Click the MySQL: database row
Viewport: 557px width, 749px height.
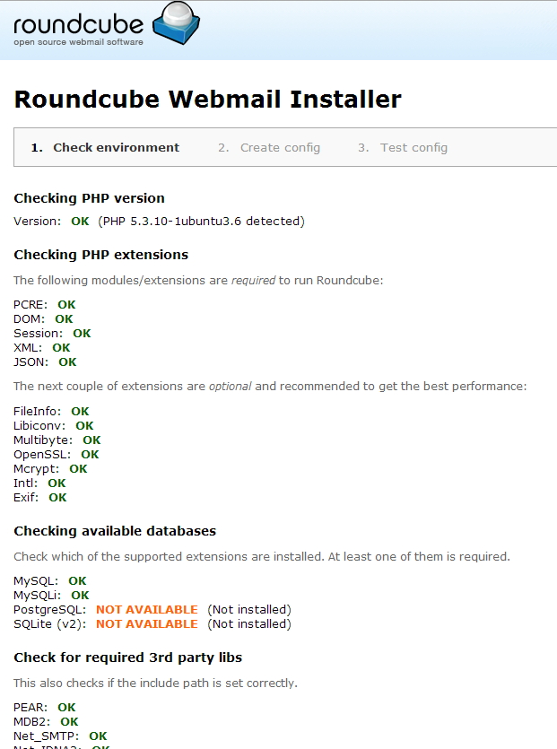50,581
